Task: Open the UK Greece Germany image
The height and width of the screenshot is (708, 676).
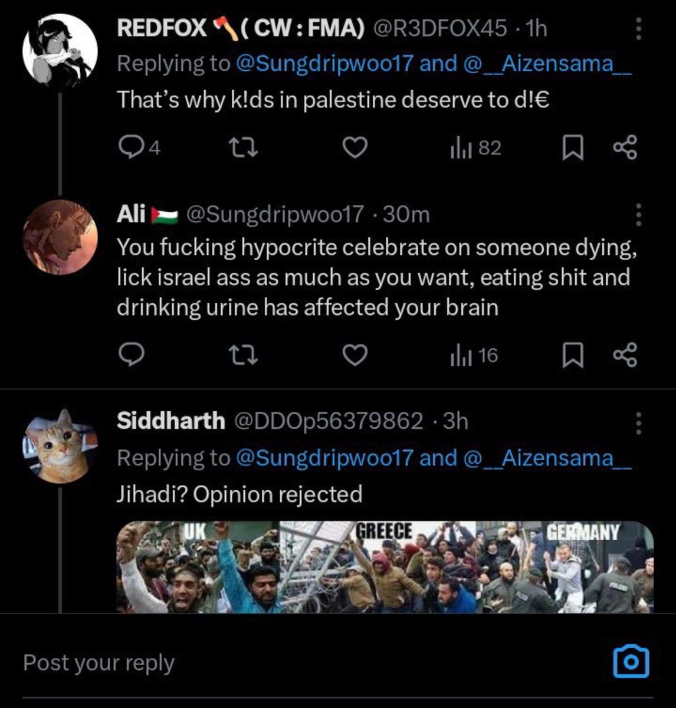Action: coord(385,567)
